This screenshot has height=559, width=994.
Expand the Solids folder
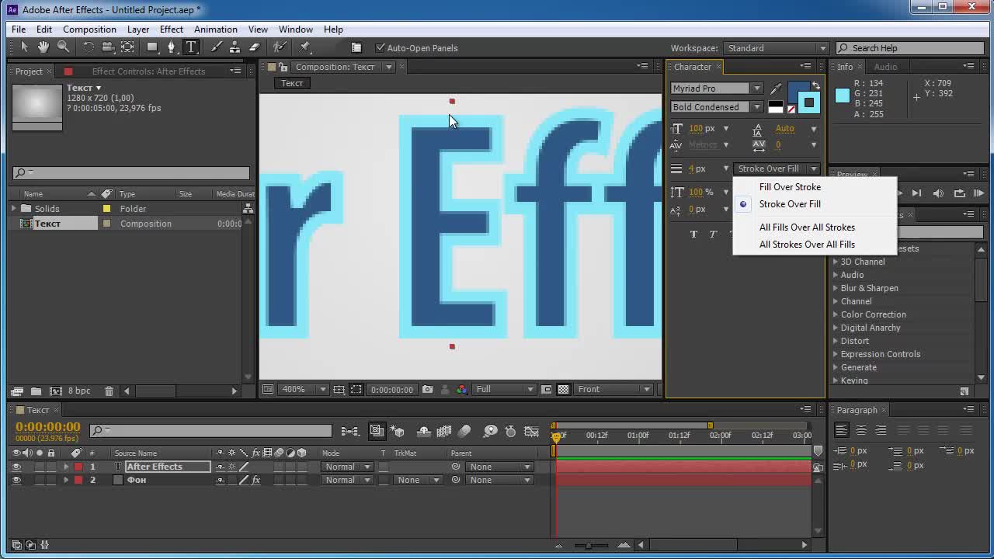(14, 208)
